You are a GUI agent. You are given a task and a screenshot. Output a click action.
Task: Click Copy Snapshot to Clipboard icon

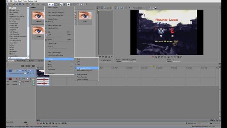(153, 8)
